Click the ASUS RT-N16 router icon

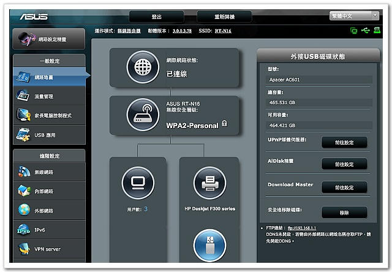point(143,115)
